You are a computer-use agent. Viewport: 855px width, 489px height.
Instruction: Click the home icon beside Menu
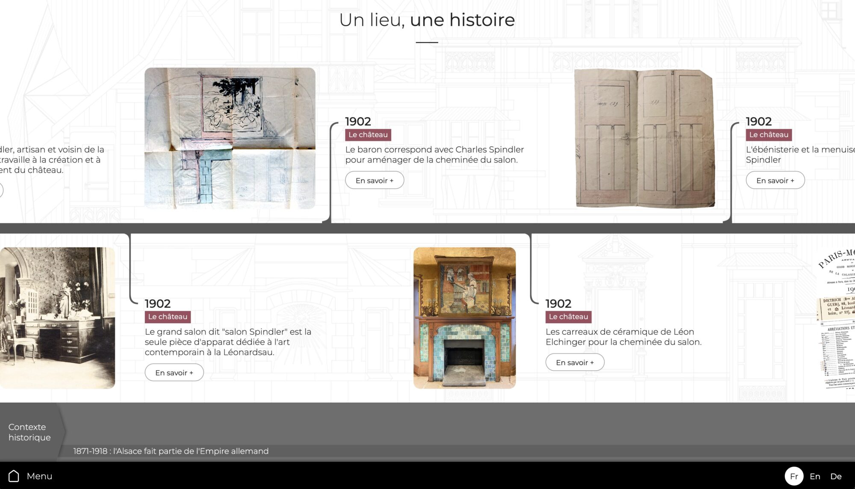point(14,476)
